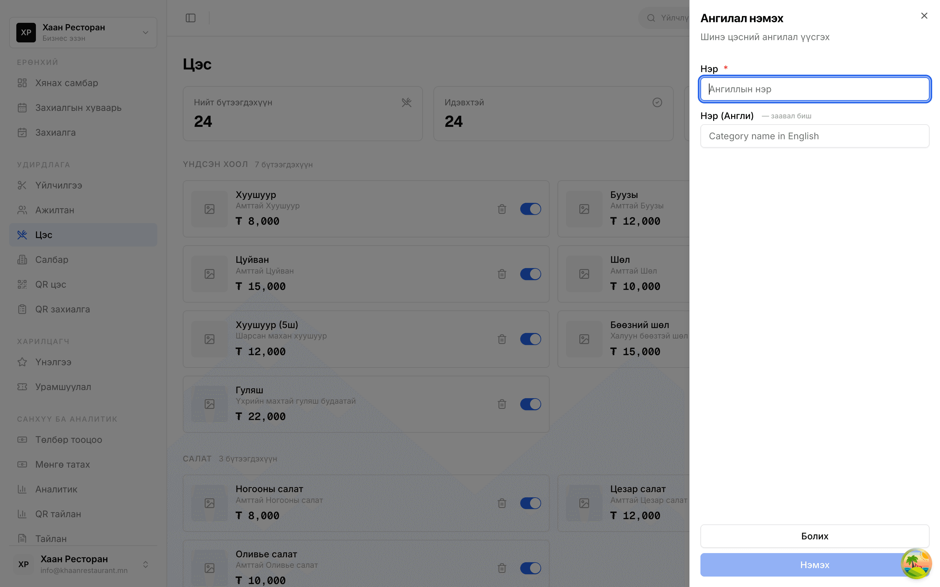This screenshot has width=940, height=587.
Task: Click the Цезар салат image placeholder
Action: pos(584,503)
